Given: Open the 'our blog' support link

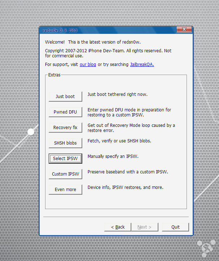Looking at the screenshot, I should point(88,65).
